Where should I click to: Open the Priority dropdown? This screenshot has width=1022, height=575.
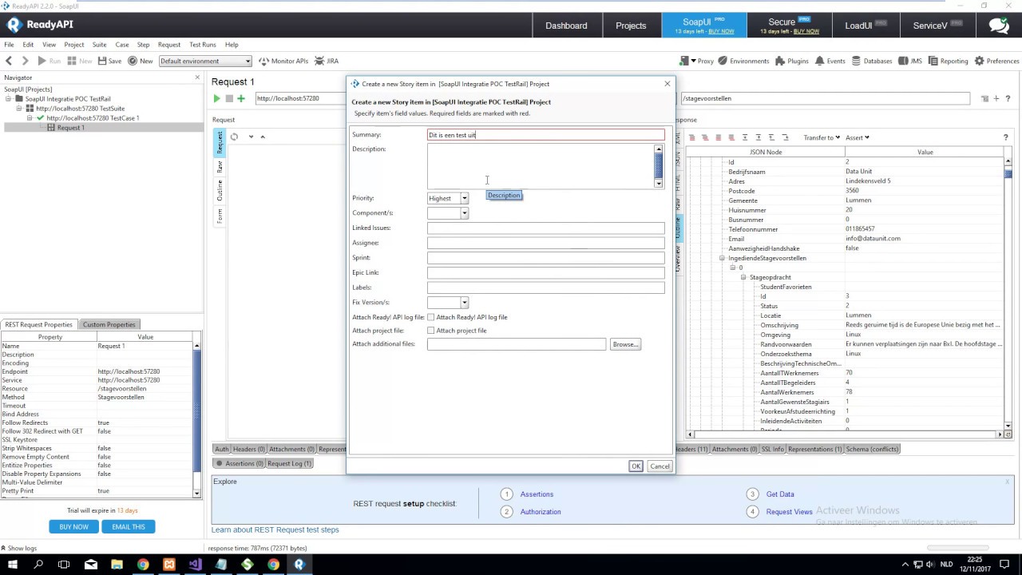tap(464, 198)
